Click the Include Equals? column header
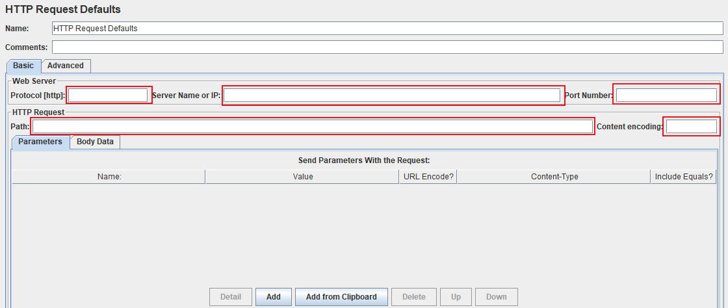728x308 pixels. [x=683, y=177]
